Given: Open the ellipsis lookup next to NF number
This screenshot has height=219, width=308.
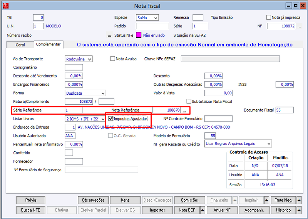Looking at the screenshot, I should click(299, 26).
